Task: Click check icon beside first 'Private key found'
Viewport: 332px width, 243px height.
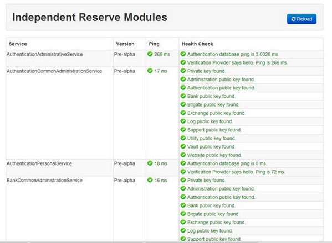Action: pyautogui.click(x=183, y=71)
